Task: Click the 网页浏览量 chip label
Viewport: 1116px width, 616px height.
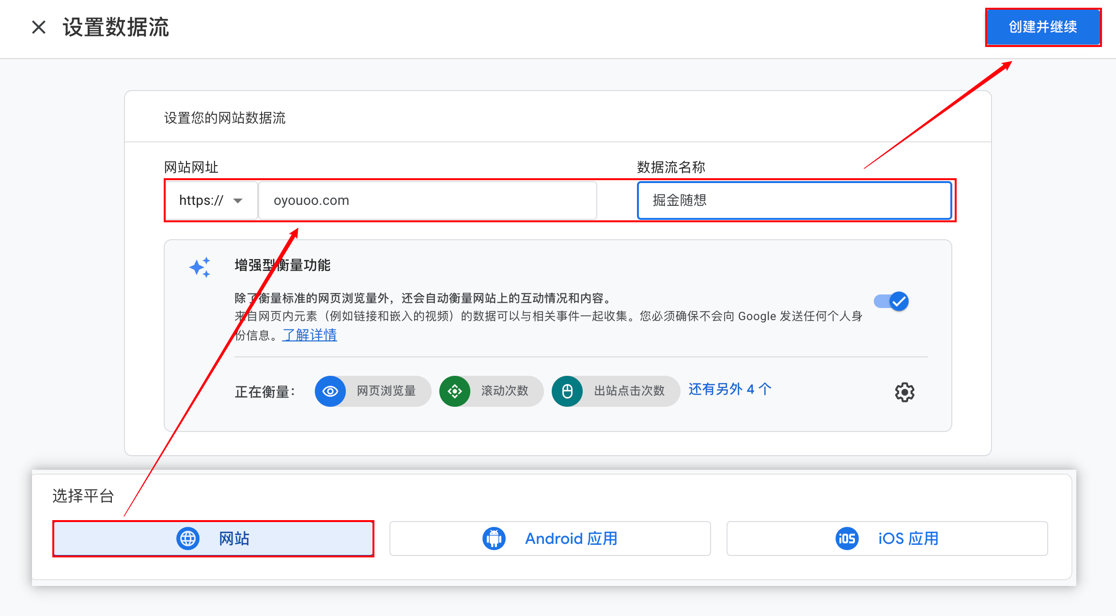Action: (387, 391)
